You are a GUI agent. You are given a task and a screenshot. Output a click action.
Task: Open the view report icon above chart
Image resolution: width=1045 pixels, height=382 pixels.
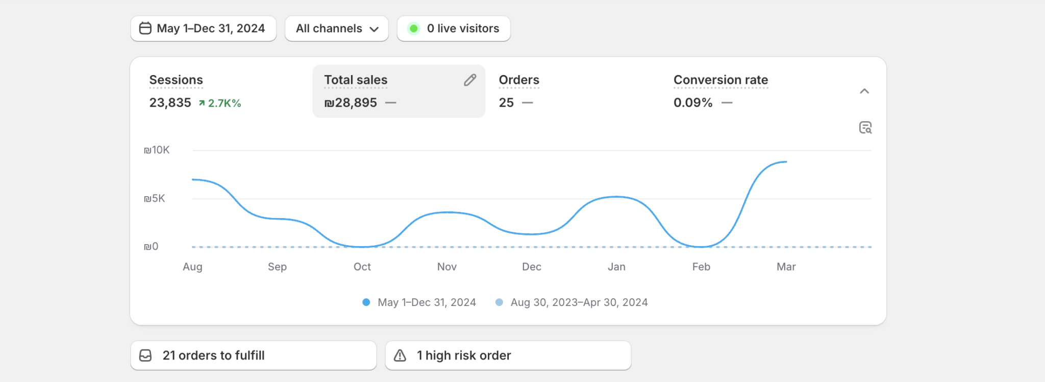click(865, 128)
